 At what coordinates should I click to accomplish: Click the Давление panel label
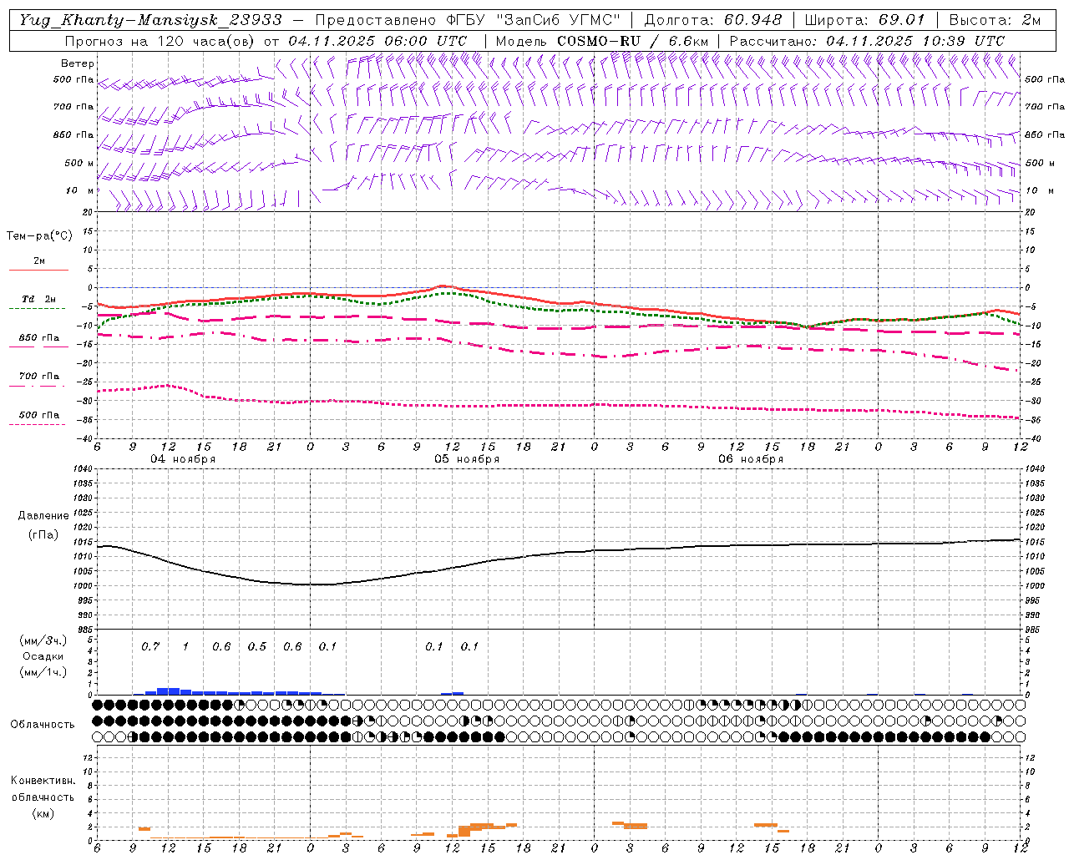(43, 516)
